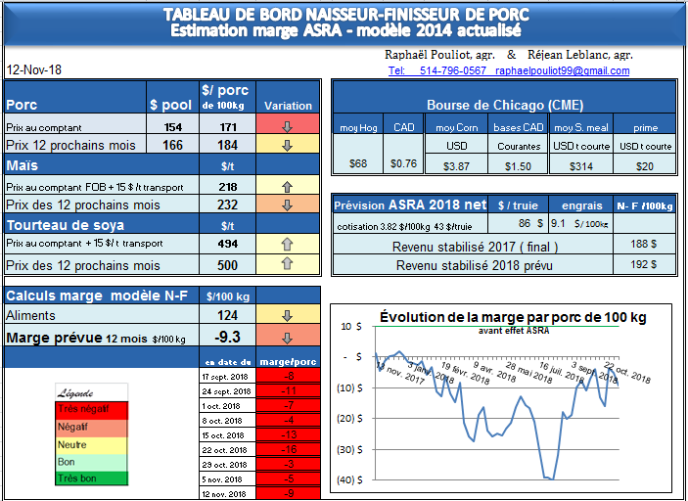Select the Marge prévue value -9.3
Image resolution: width=688 pixels, height=501 pixels.
click(x=227, y=338)
